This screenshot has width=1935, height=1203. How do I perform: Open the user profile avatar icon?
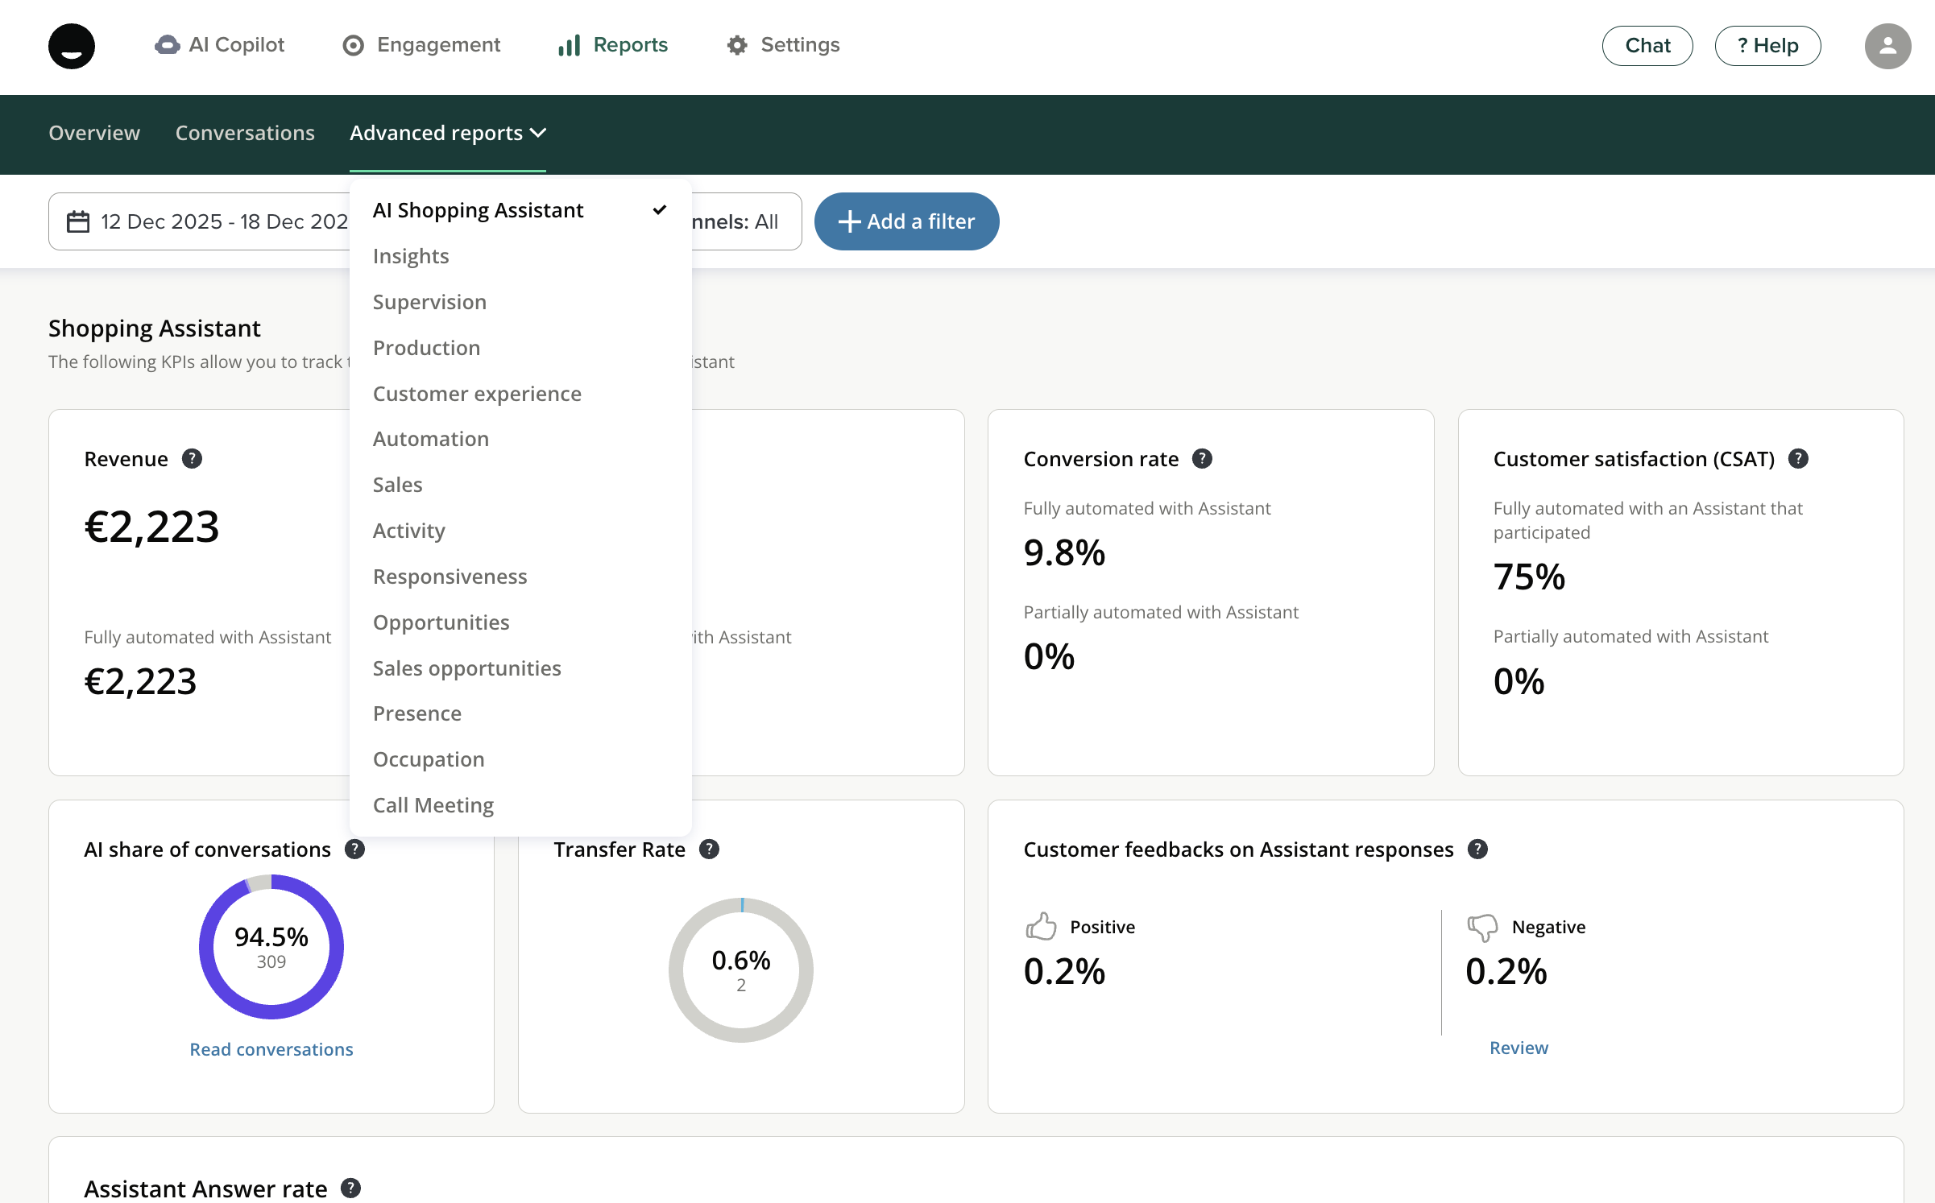(1887, 46)
